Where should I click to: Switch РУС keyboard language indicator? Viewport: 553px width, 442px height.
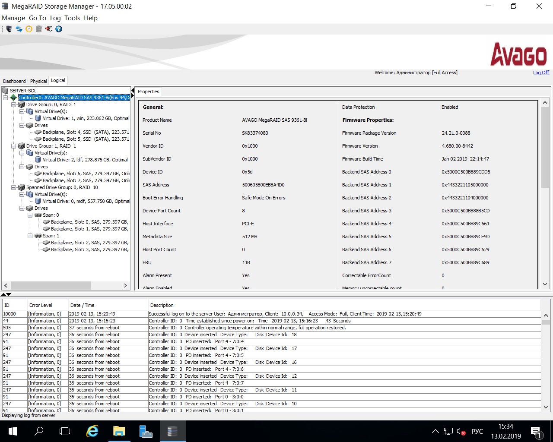point(477,431)
